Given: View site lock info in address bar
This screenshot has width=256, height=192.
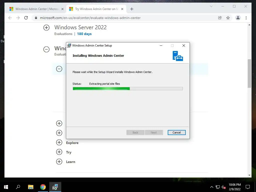Looking at the screenshot, I should point(36,18).
